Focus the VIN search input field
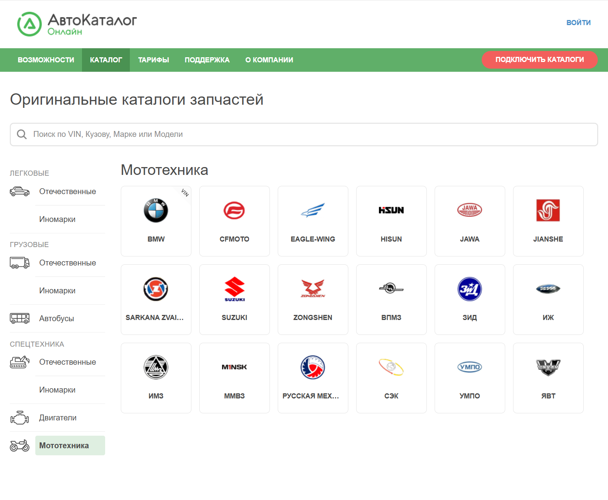The width and height of the screenshot is (608, 500). (x=304, y=135)
